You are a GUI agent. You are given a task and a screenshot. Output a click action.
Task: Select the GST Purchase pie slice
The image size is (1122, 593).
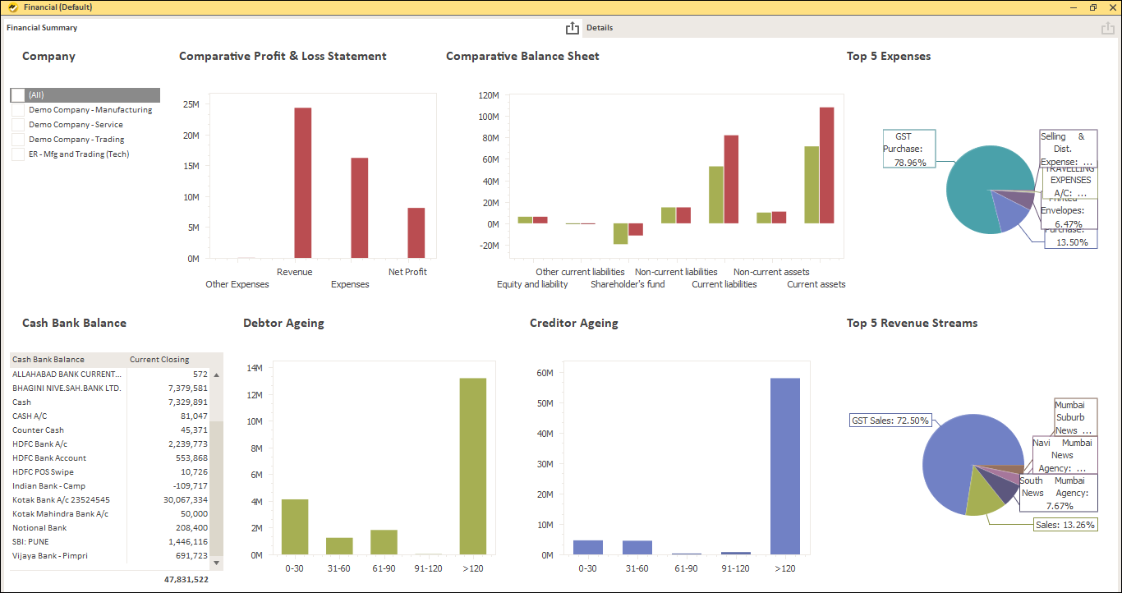tap(969, 189)
